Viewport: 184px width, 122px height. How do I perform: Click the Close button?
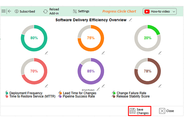pos(166,111)
